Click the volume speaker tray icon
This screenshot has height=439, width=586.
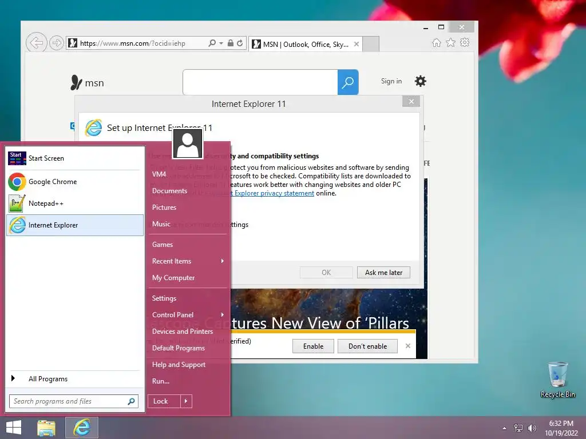532,428
